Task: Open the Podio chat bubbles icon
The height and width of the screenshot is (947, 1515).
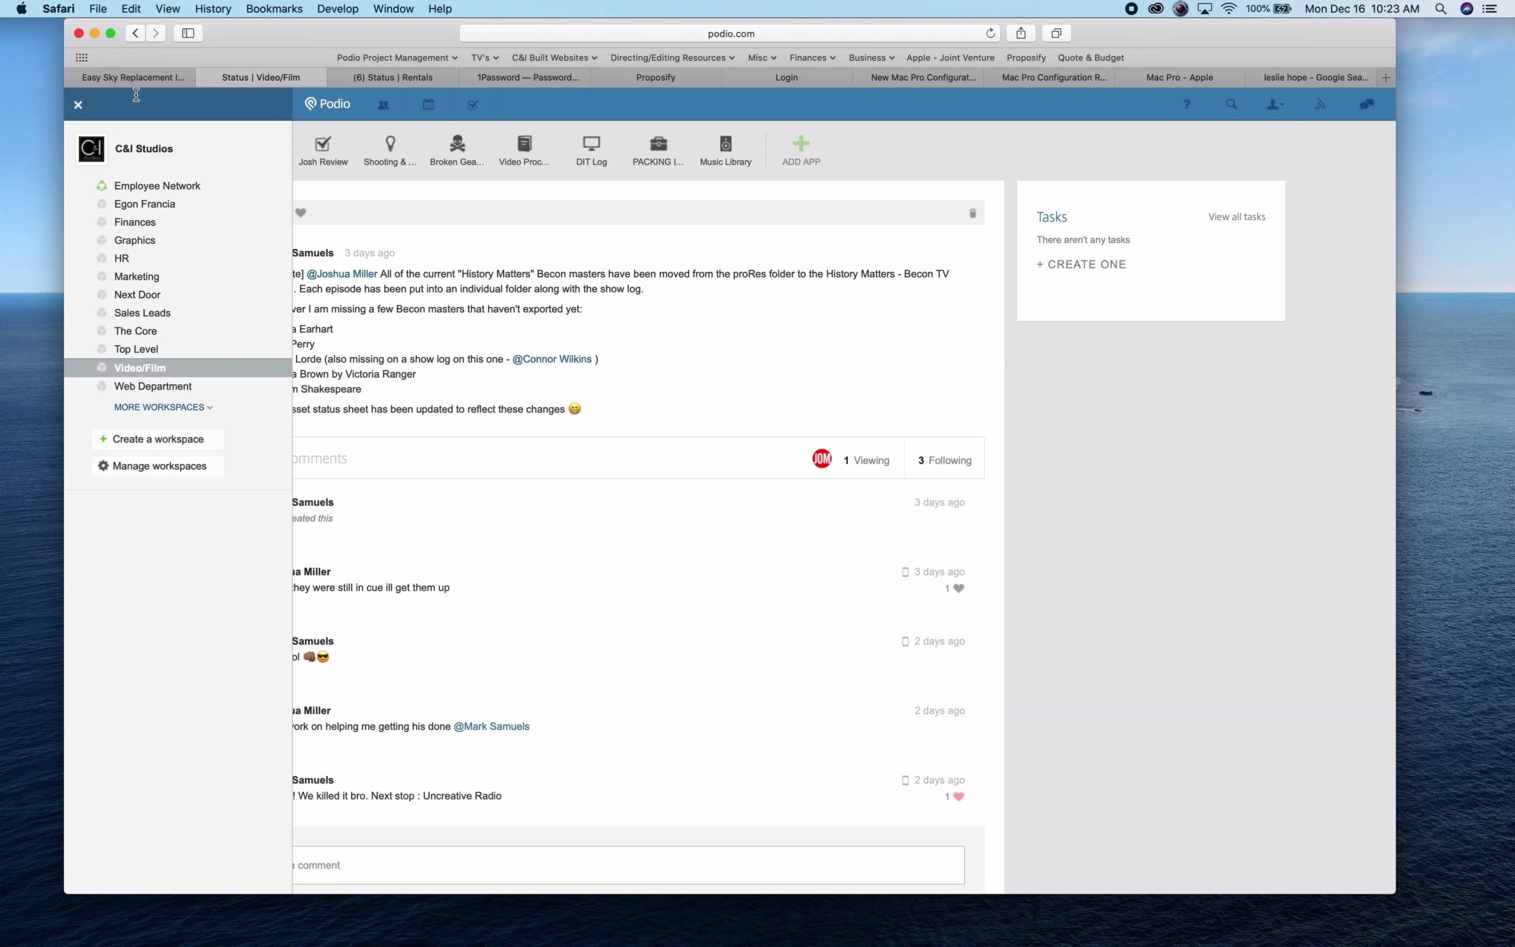Action: pyautogui.click(x=1366, y=104)
